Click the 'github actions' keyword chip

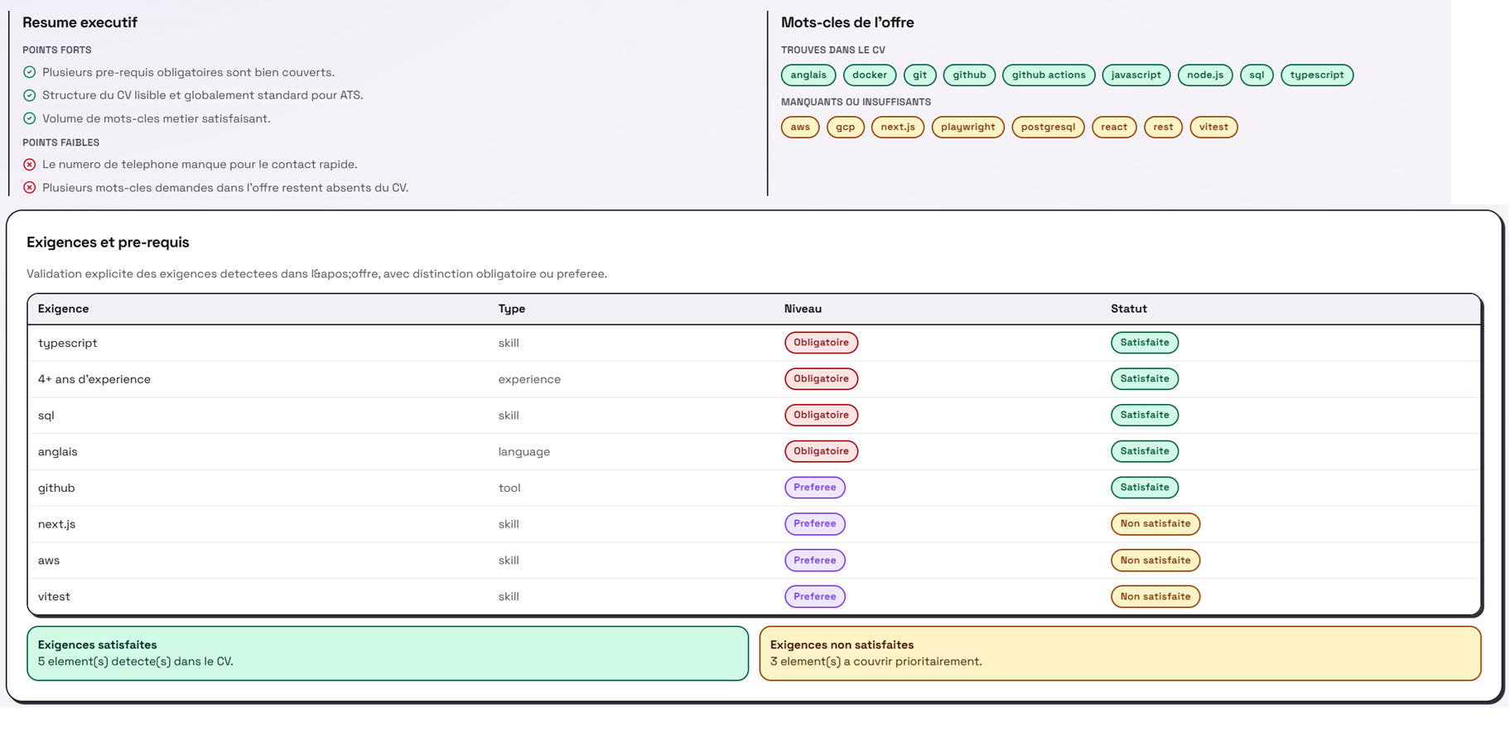pyautogui.click(x=1049, y=75)
